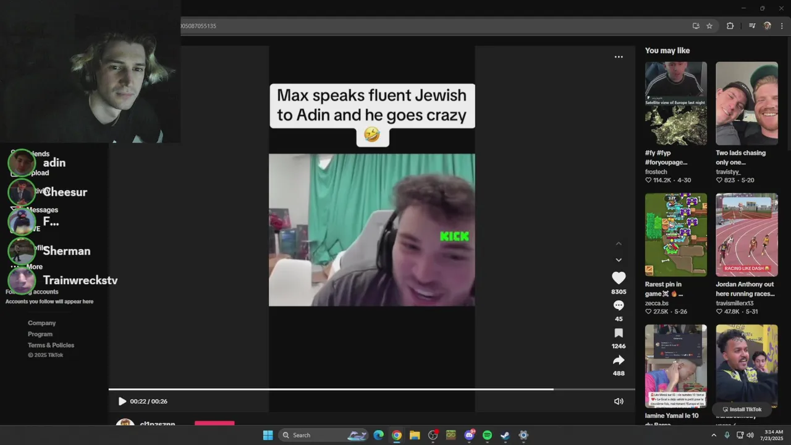Open Chrome profile avatar
Screen dimensions: 791x445
[768, 26]
